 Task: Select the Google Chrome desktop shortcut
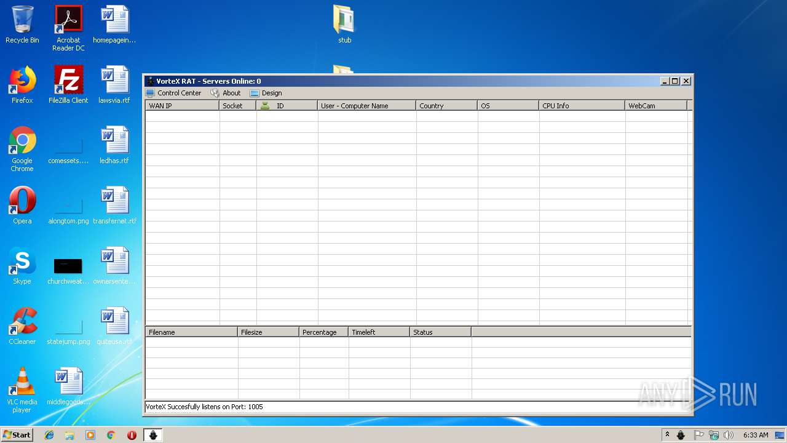pos(22,149)
